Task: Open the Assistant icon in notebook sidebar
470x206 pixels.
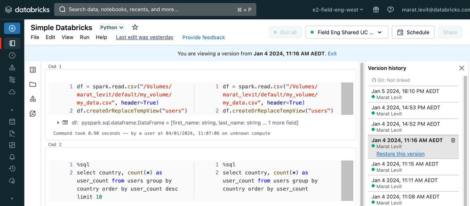Action: 32,113
